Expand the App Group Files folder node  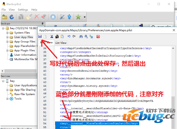(x=7, y=42)
